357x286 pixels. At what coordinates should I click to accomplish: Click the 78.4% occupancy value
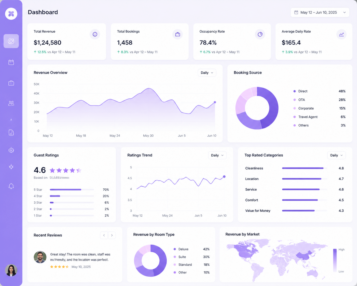pos(208,43)
